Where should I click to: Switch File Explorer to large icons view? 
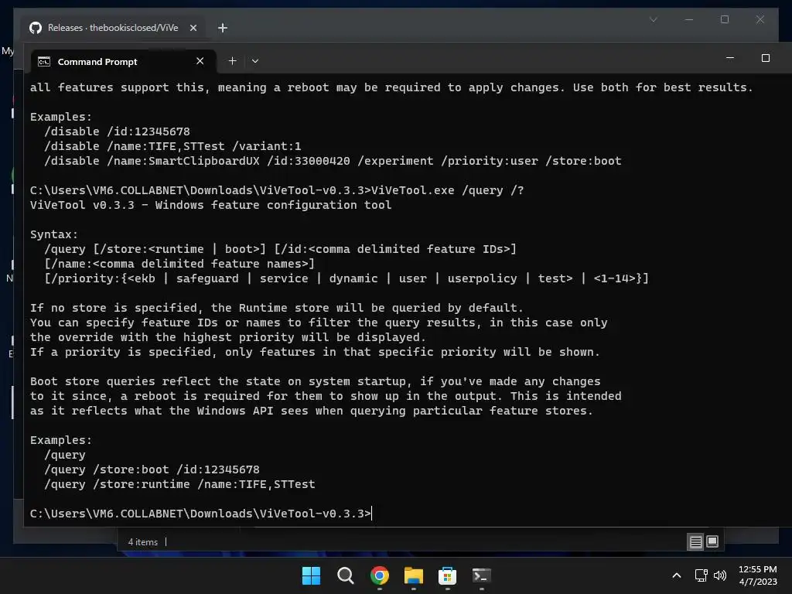[x=712, y=542]
